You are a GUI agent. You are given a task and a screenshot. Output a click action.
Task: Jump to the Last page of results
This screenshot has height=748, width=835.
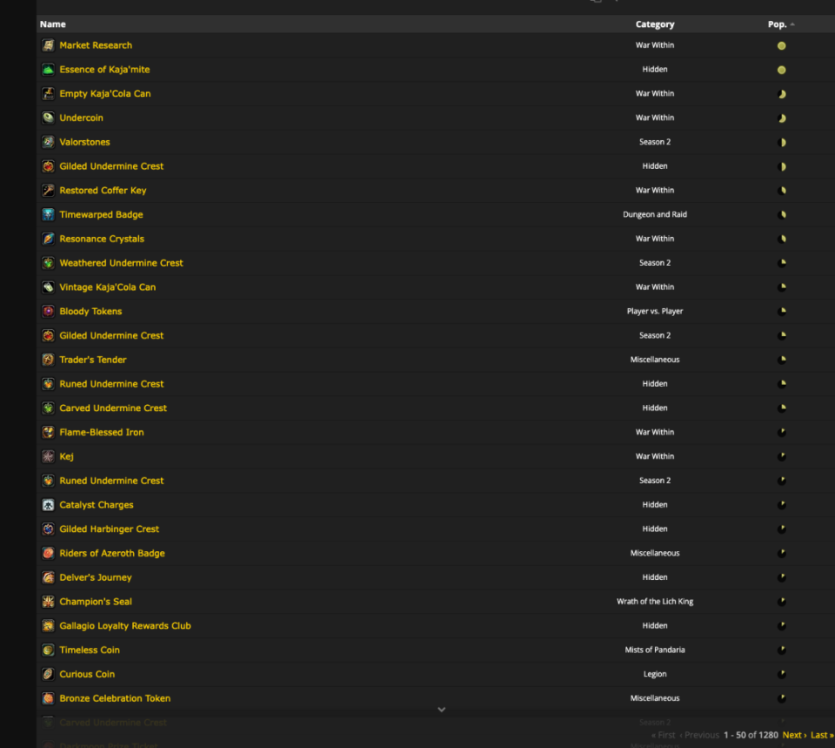pyautogui.click(x=822, y=735)
